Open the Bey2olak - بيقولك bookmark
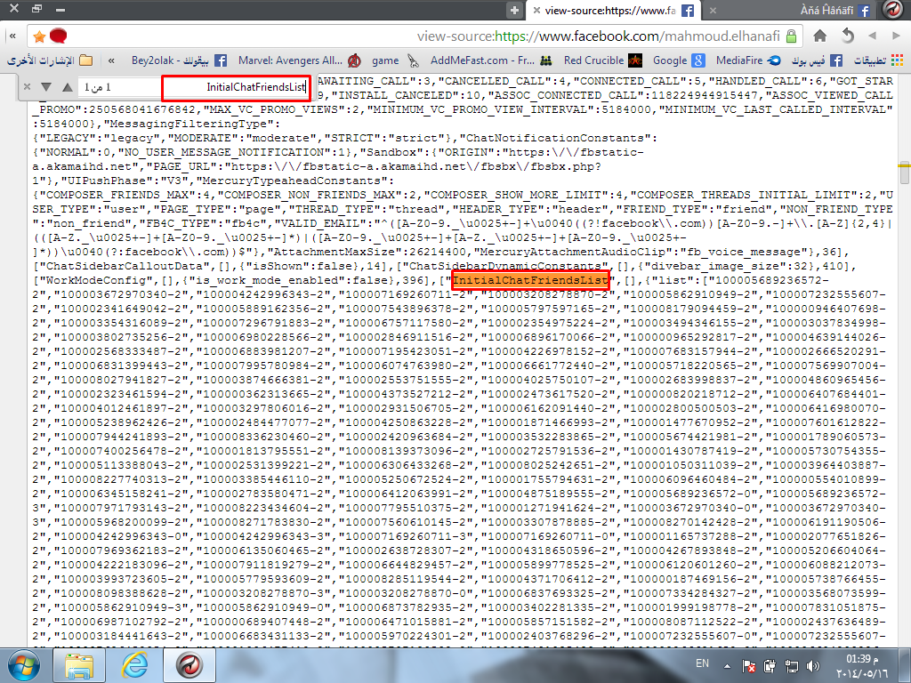The width and height of the screenshot is (911, 683). click(x=179, y=60)
